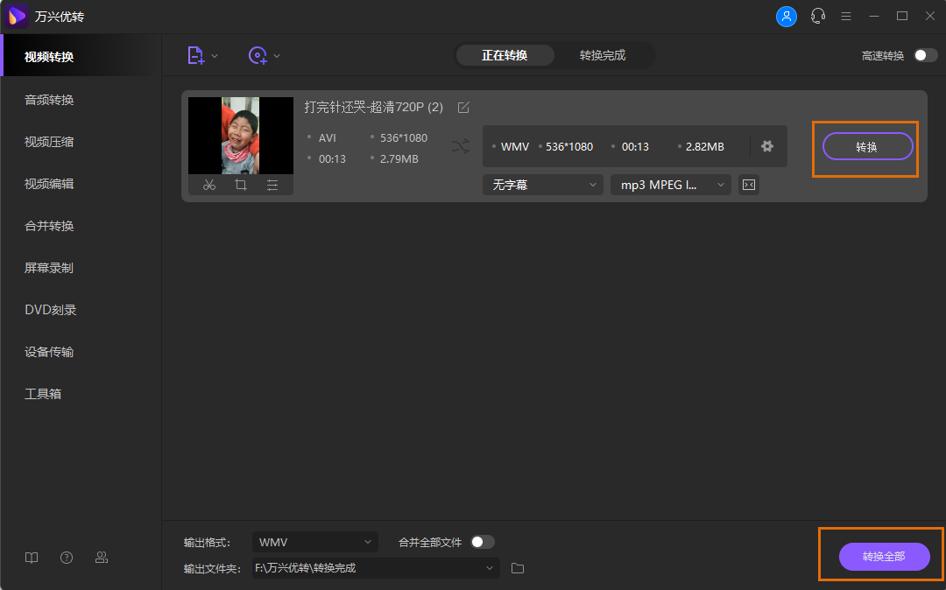
Task: Click the add file icon in the toolbar
Action: (196, 55)
